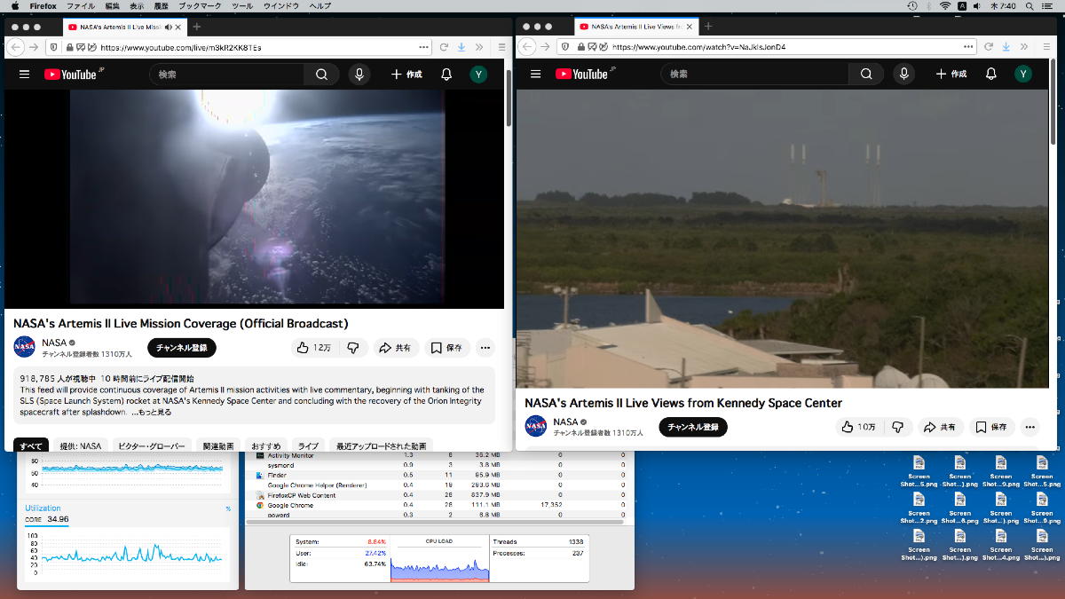The height and width of the screenshot is (599, 1065).
Task: Open downloads panel in the left Firefox window
Action: click(461, 47)
